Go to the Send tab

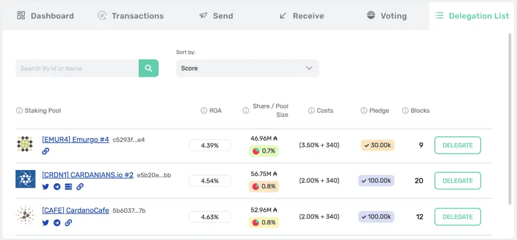coord(217,16)
